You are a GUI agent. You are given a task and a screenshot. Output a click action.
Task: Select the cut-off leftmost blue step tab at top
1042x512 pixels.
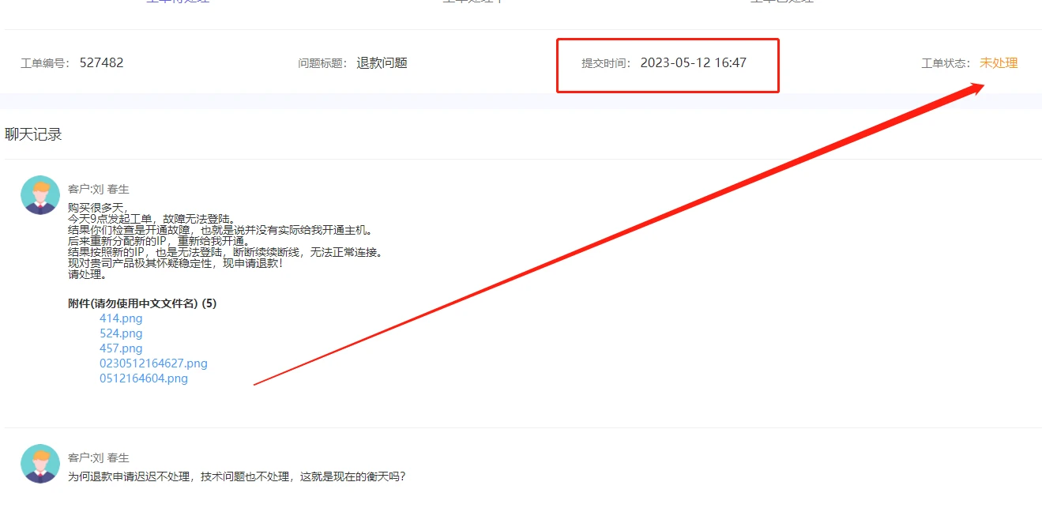(178, 2)
